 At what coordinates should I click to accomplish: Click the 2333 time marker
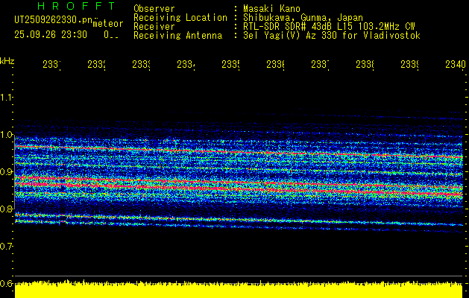141,65
